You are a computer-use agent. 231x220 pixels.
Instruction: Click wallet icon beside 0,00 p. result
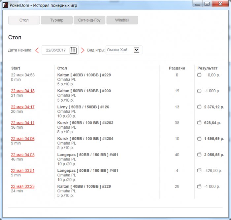199,75
